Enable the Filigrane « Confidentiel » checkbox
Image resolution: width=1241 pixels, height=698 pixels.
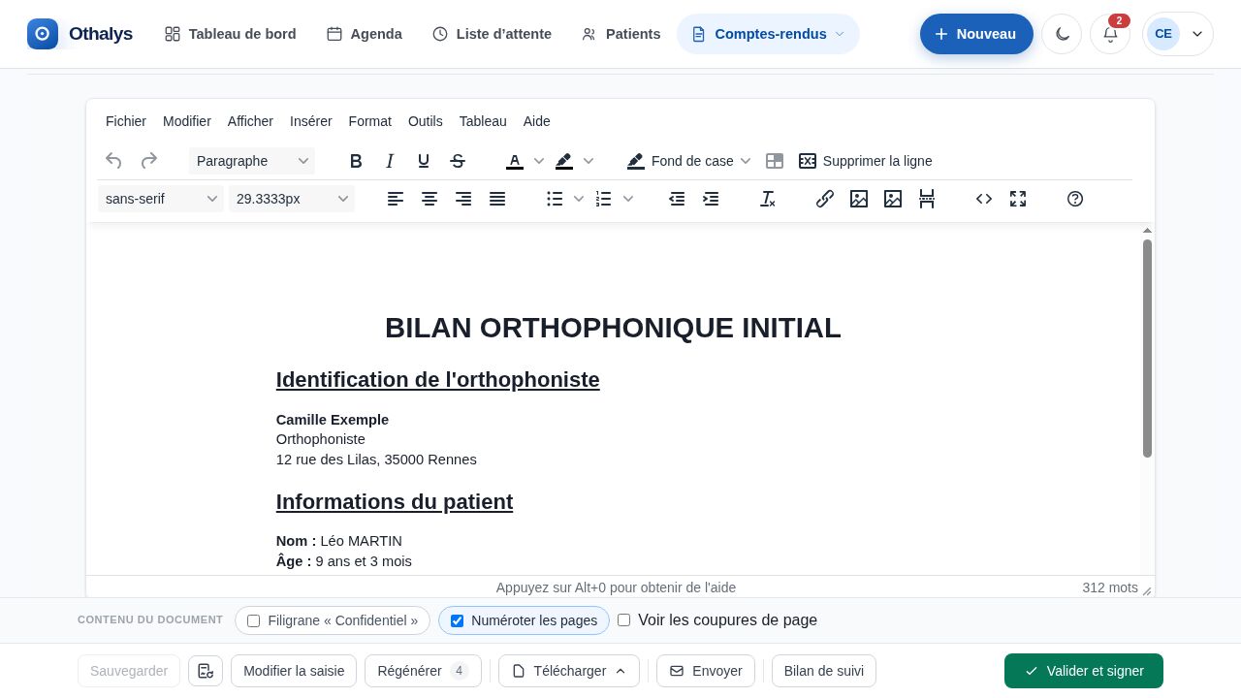point(254,620)
